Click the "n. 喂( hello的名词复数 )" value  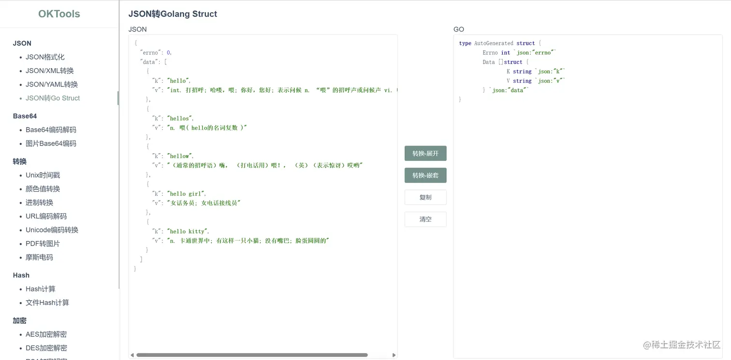207,128
